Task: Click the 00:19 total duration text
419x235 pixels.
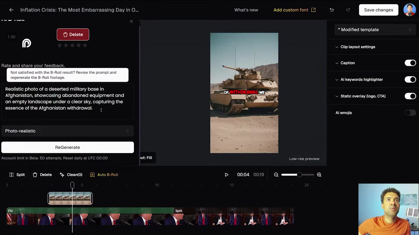Action: (259, 175)
